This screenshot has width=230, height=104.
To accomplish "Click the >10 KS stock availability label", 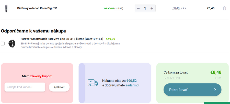I will pos(119,8).
